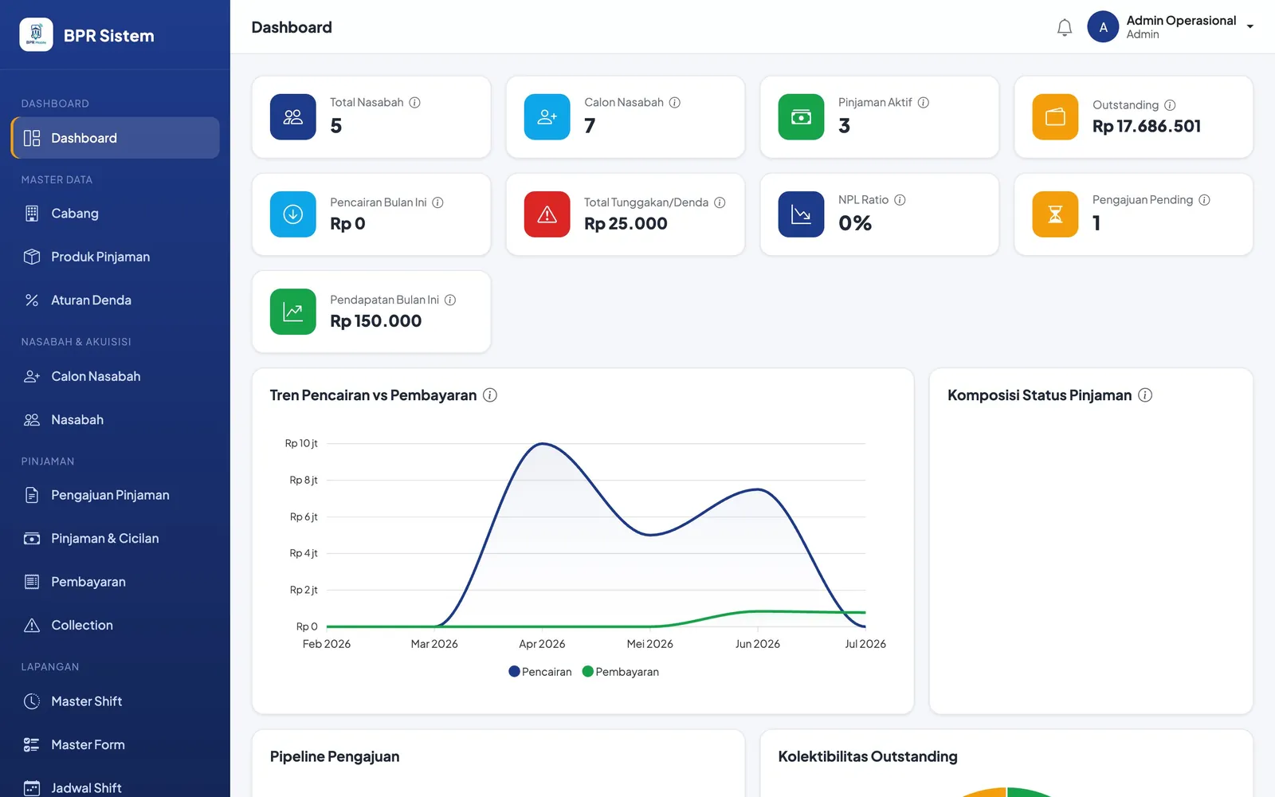Image resolution: width=1275 pixels, height=797 pixels.
Task: Click the Pinjaman Aktif money icon tile
Action: [x=802, y=117]
